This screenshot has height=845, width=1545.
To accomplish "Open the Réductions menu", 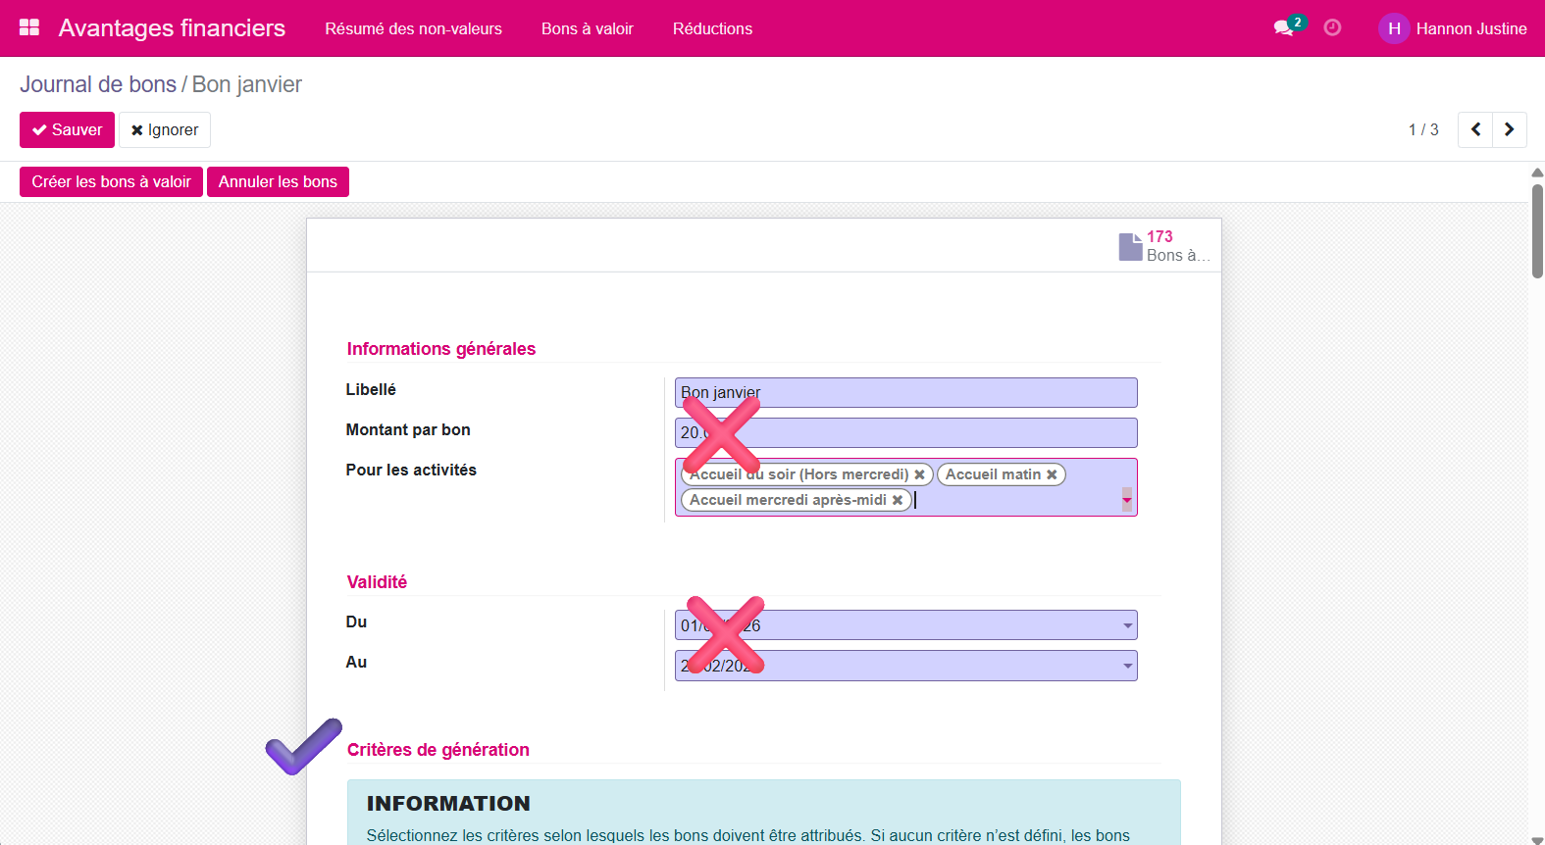I will tap(712, 28).
